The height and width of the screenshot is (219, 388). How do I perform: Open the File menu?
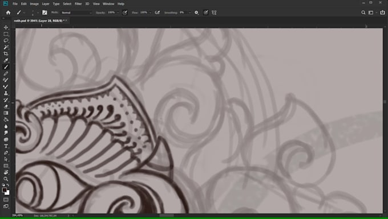15,4
